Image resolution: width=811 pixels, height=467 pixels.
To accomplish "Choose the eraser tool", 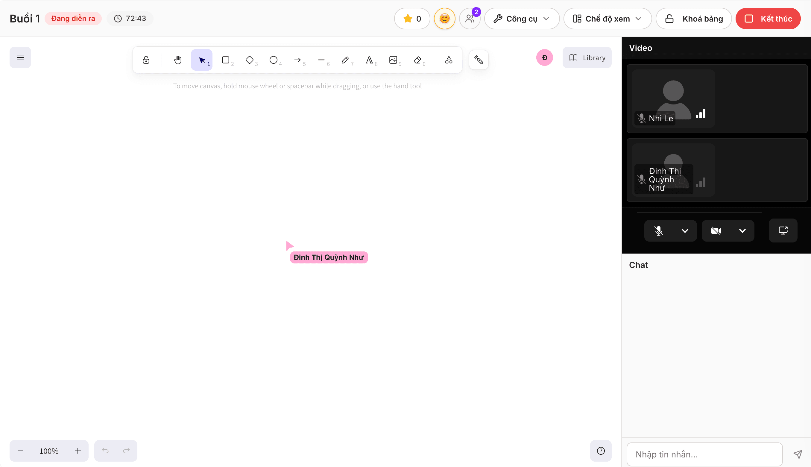I will 417,60.
